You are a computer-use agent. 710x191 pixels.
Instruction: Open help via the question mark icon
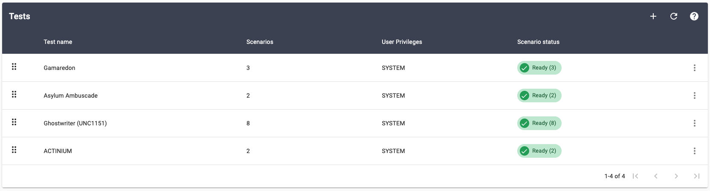694,16
